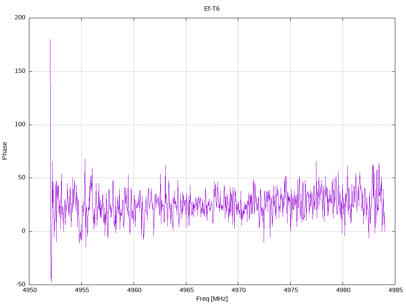Click the Phase y-axis label
406x304 pixels.
point(5,151)
